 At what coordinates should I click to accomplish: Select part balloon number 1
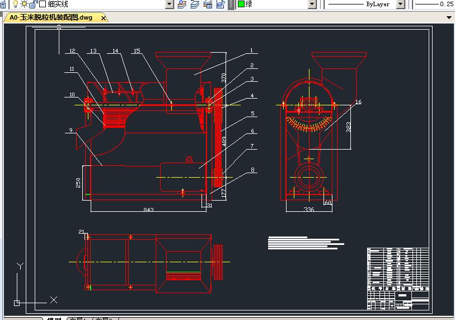click(252, 50)
